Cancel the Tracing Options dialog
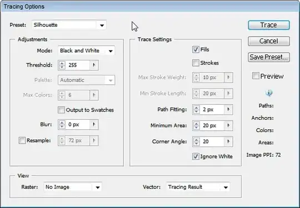 (x=269, y=41)
